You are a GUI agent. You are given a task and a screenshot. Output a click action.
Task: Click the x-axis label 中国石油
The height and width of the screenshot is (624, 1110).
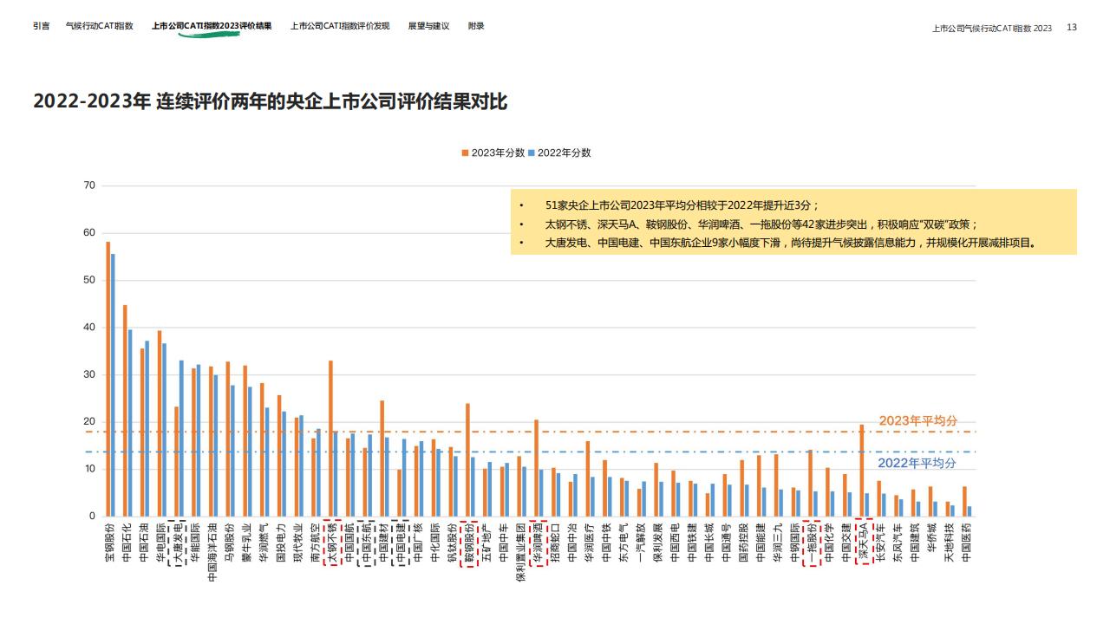[144, 542]
